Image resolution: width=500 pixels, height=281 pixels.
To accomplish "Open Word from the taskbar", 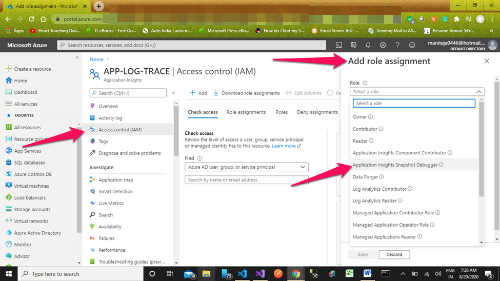I will [367, 274].
